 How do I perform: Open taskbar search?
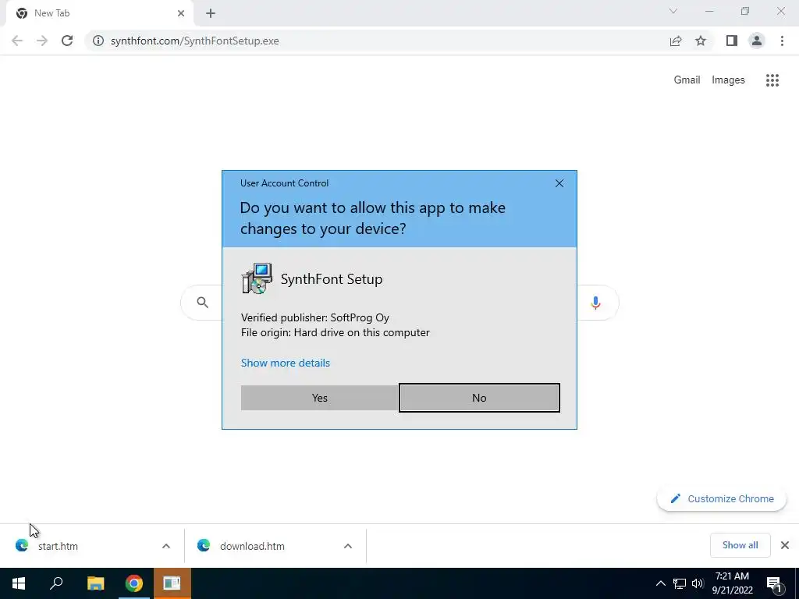[56, 583]
